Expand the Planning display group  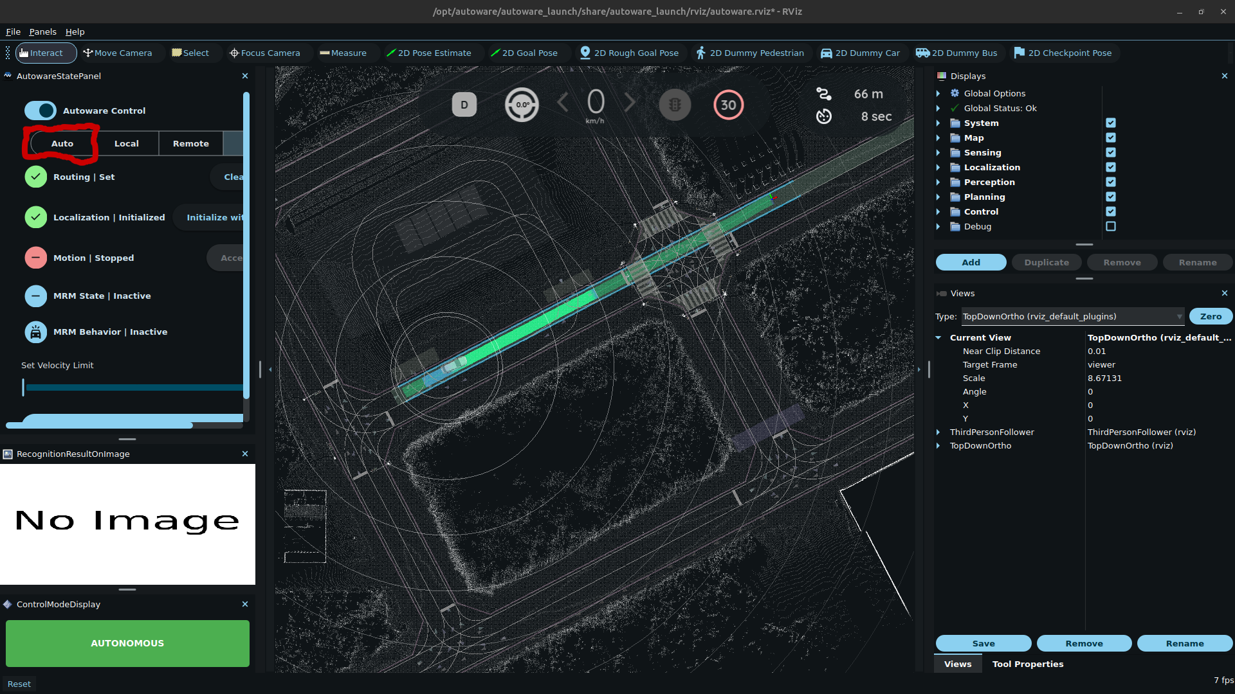938,197
